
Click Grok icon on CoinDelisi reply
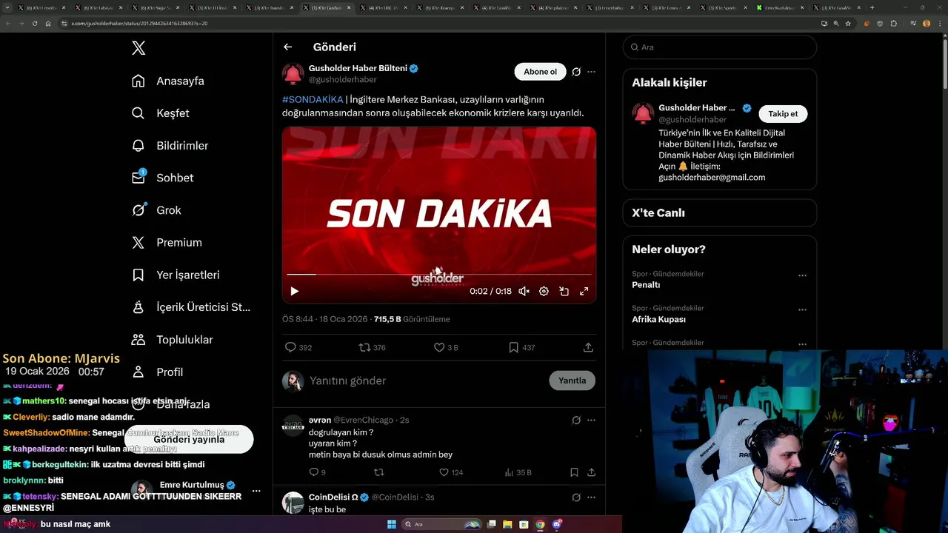pos(576,497)
